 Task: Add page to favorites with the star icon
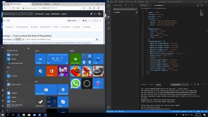click(84, 8)
